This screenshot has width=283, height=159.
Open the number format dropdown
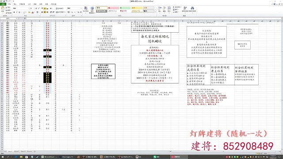[x=81, y=8]
